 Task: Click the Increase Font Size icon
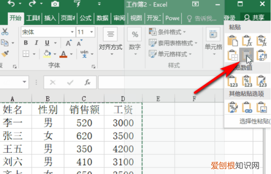point(69,43)
